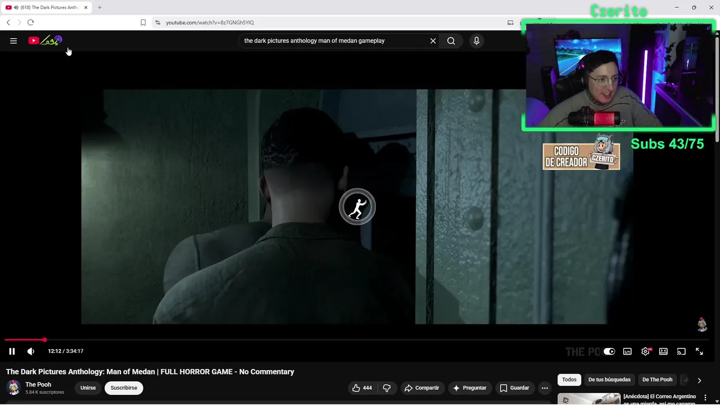This screenshot has width=720, height=405.
Task: Reload the page in the browser
Action: click(30, 22)
